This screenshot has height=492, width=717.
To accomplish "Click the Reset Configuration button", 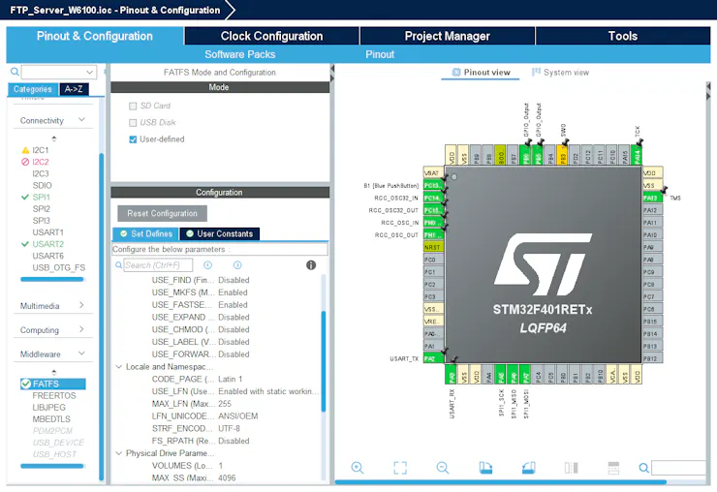I will click(163, 213).
